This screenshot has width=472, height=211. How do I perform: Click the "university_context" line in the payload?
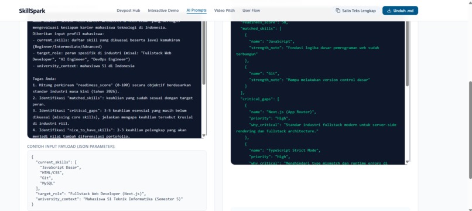pyautogui.click(x=109, y=199)
